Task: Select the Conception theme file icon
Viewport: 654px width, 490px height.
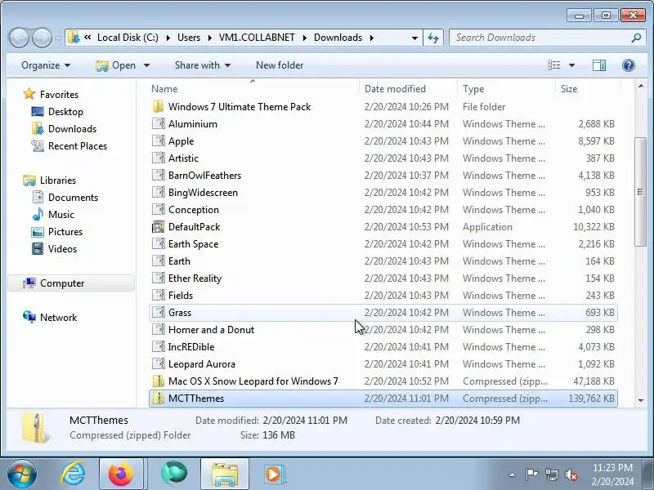Action: pyautogui.click(x=158, y=209)
